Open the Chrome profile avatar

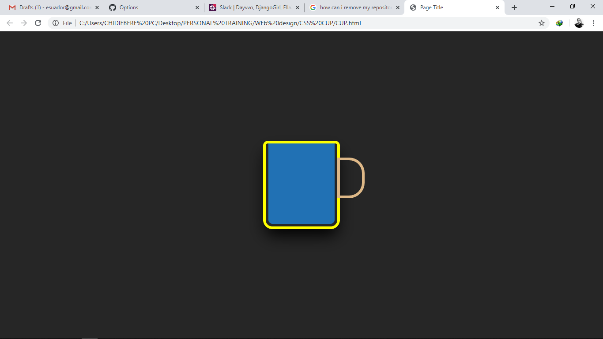pyautogui.click(x=579, y=23)
